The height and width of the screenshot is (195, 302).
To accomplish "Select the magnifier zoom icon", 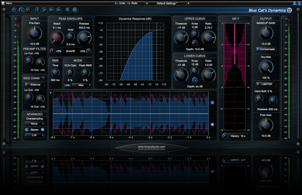I will pyautogui.click(x=68, y=10).
